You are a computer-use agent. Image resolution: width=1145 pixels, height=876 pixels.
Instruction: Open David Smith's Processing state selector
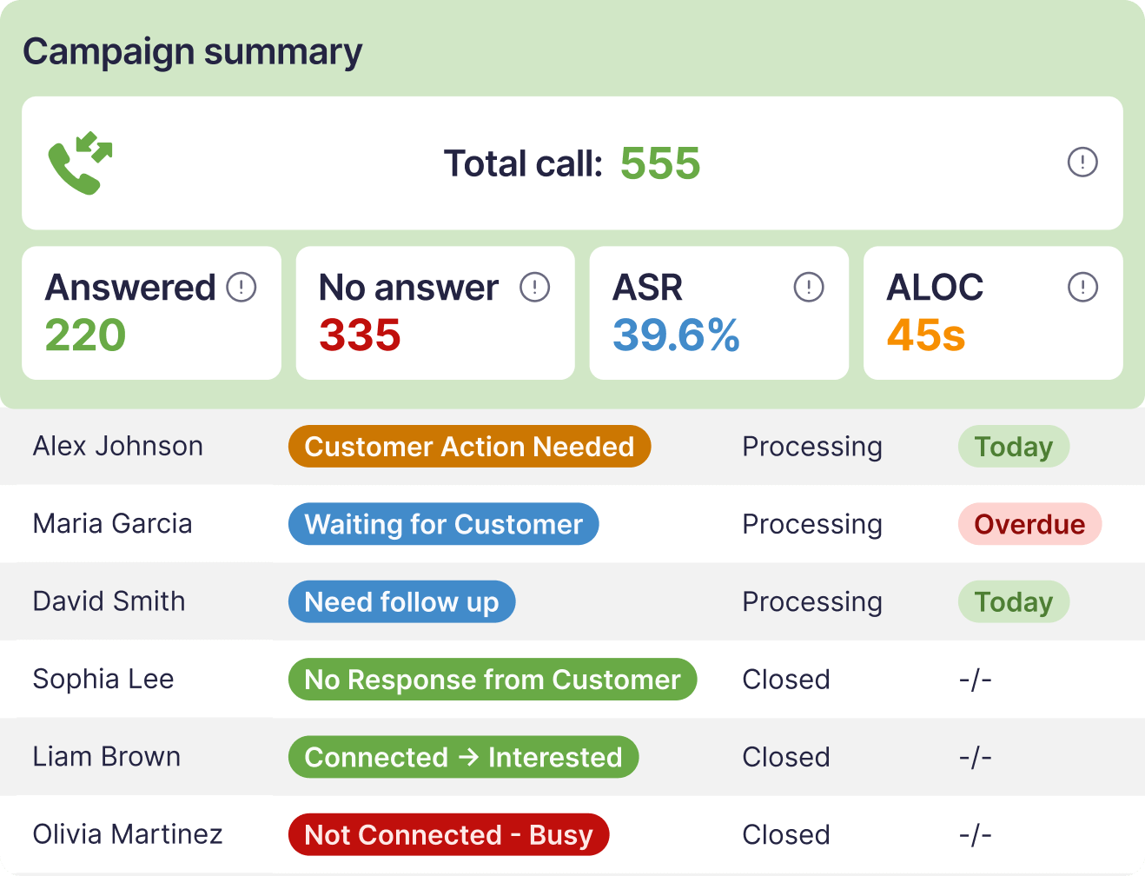[811, 601]
